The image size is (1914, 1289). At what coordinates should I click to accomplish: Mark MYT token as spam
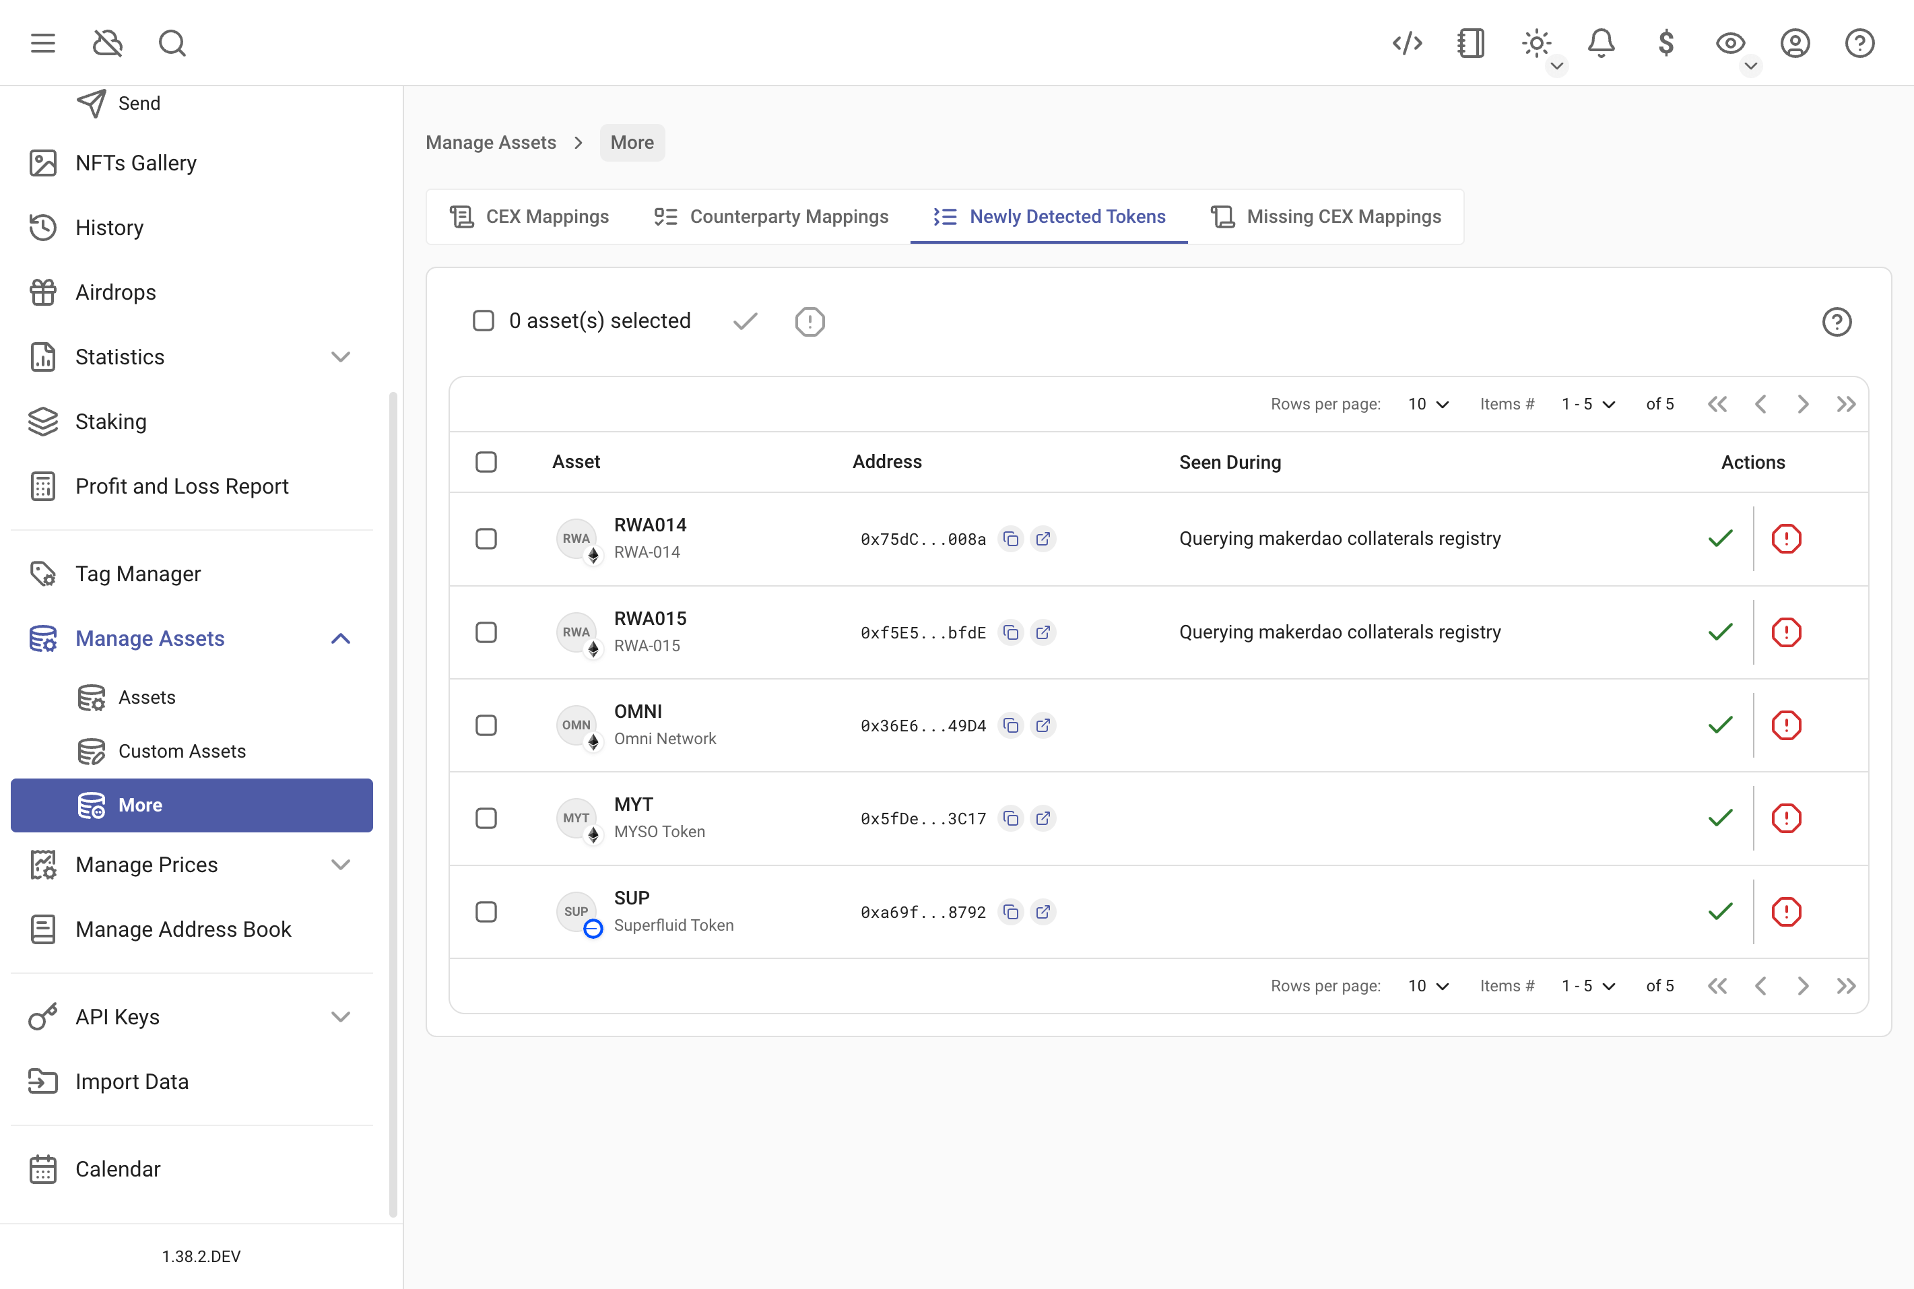[x=1786, y=818]
